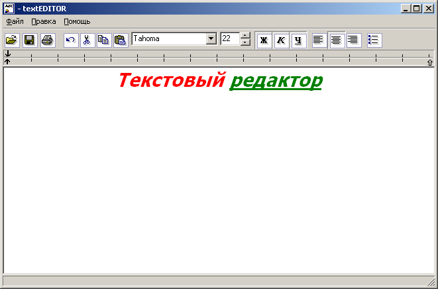Toggle underline formatting (Ч button)
Image resolution: width=438 pixels, height=289 pixels.
[299, 40]
